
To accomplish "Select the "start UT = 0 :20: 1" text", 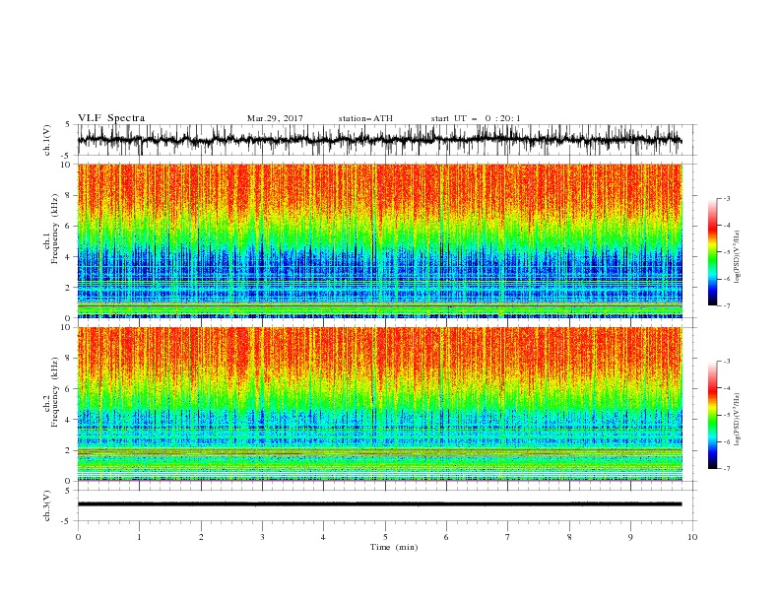I will [476, 118].
